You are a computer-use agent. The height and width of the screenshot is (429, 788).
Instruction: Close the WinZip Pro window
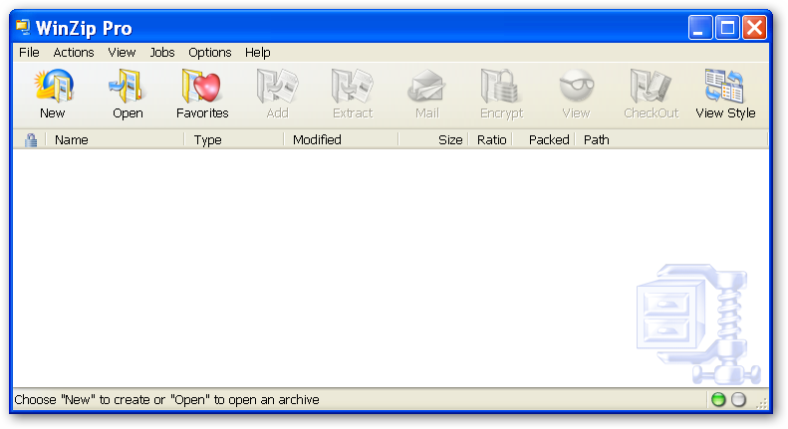coord(754,27)
